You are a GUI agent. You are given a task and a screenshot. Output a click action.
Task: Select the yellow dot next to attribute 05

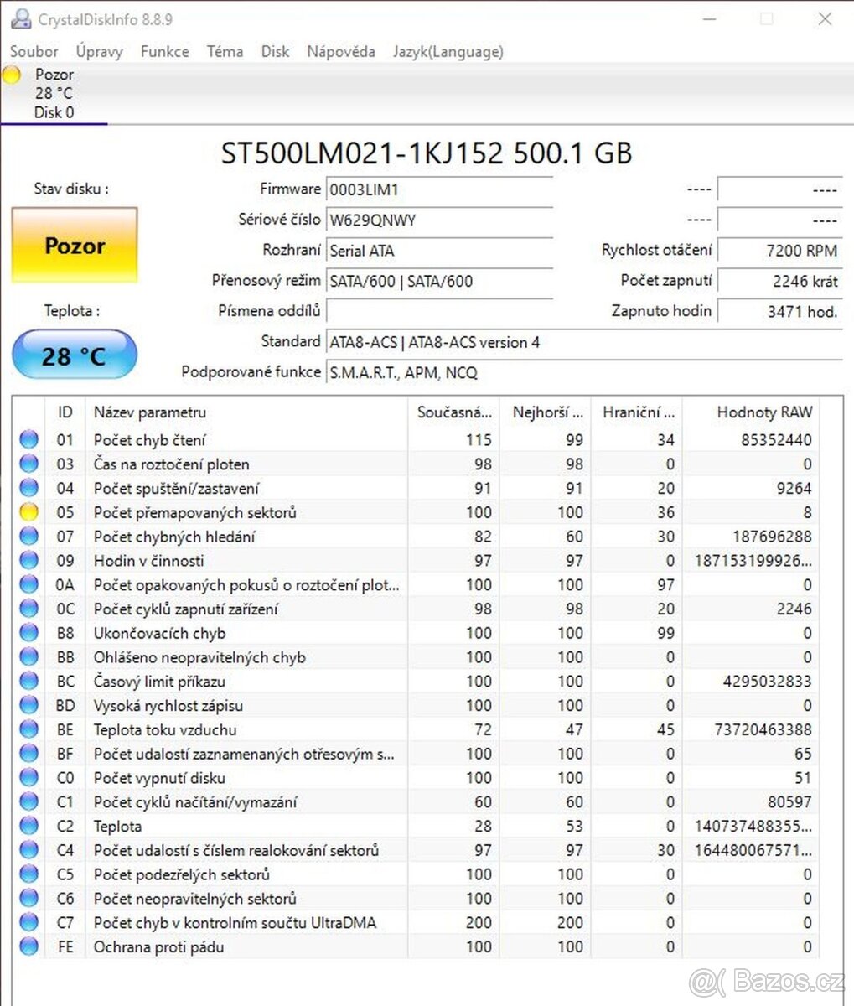28,511
